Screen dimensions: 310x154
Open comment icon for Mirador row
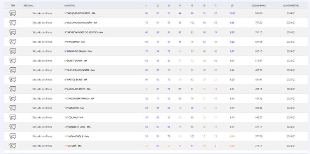(x=13, y=108)
